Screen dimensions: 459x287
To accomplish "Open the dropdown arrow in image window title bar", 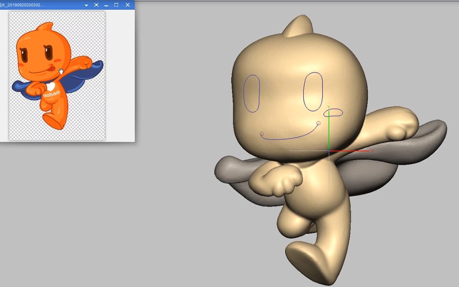I will coord(86,5).
